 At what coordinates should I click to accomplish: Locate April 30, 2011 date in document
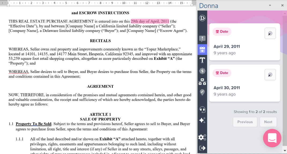point(270,75)
